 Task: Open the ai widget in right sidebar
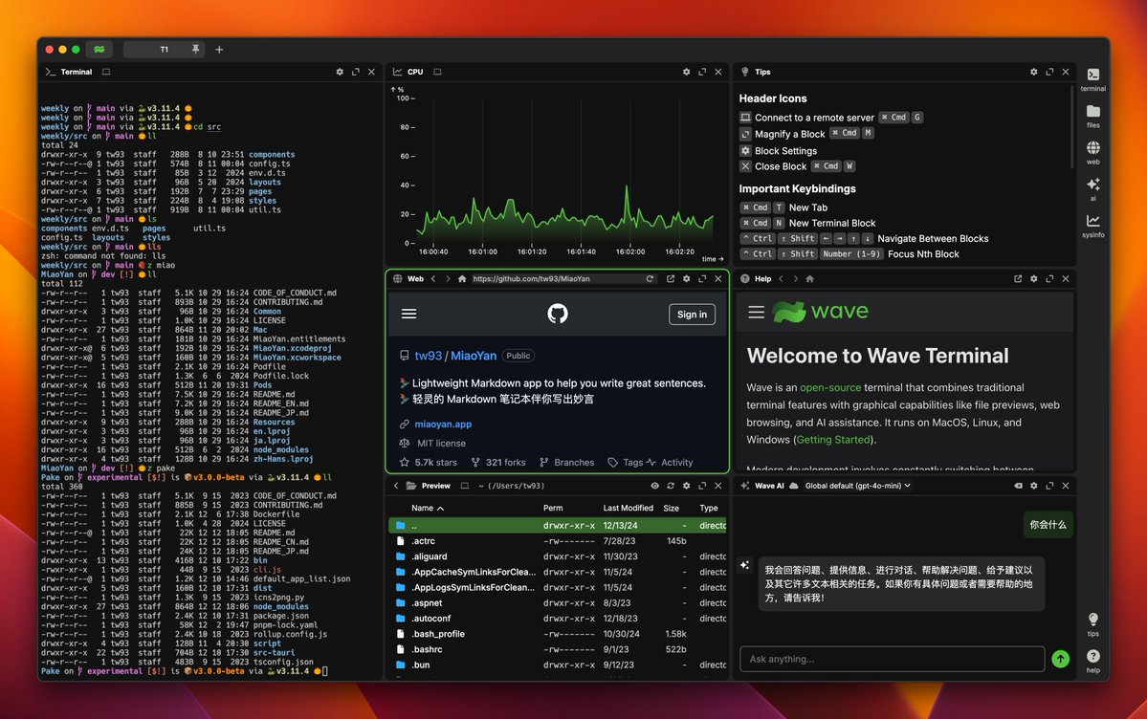[x=1092, y=188]
